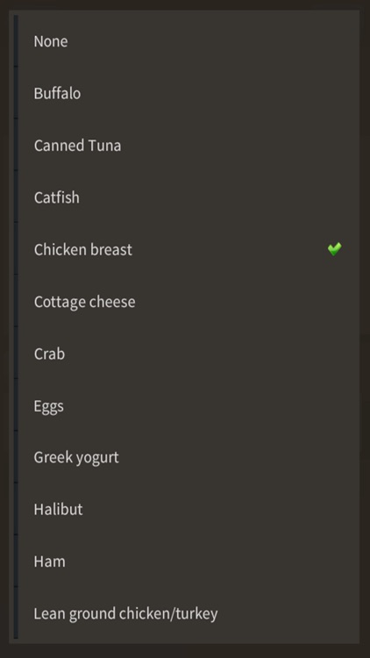Viewport: 370px width, 658px height.
Task: Select the Chicken breast entry
Action: 185,249
